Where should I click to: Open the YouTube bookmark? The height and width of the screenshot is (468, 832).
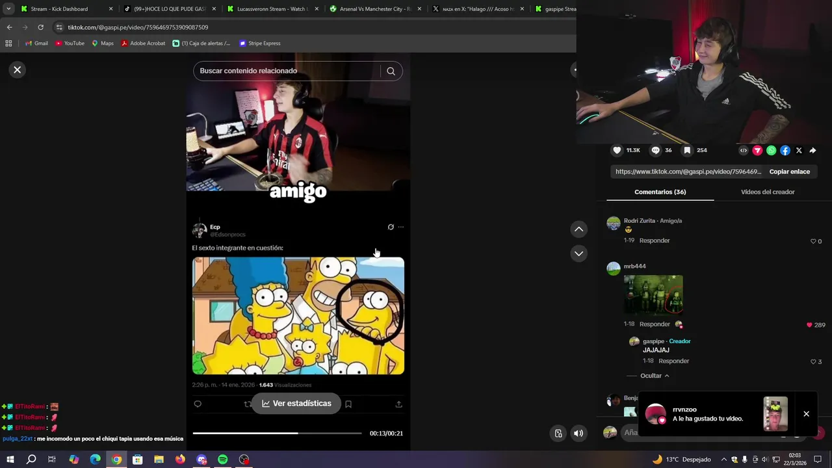[x=70, y=44]
